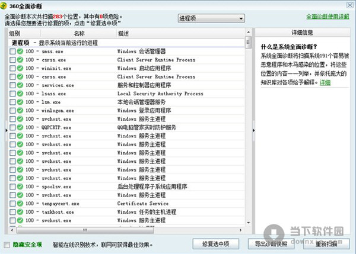Select the QQPCRTP.exe checkbox

click(x=12, y=127)
